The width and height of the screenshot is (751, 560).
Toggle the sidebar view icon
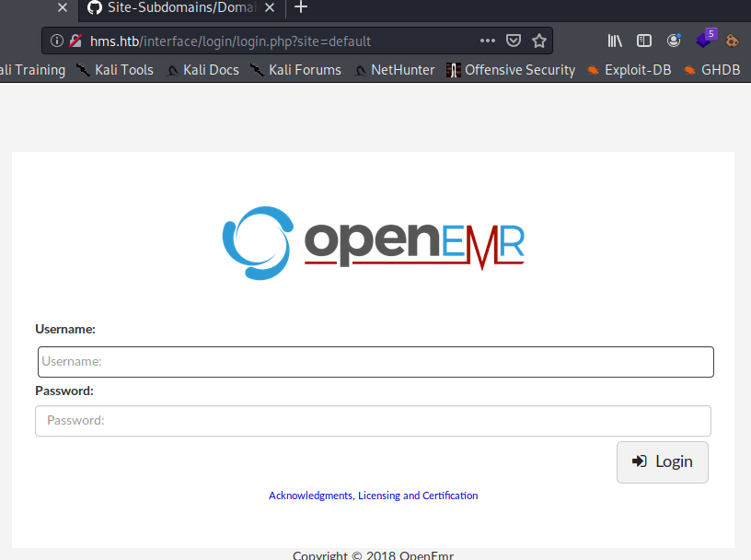644,41
